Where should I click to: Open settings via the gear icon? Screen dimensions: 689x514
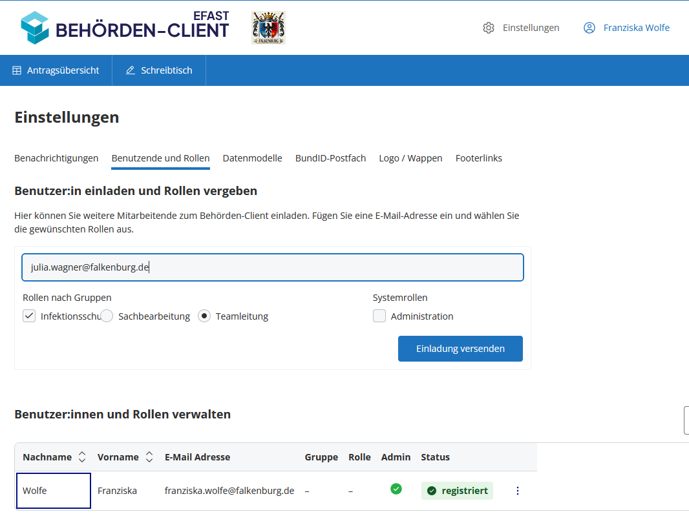tap(489, 28)
